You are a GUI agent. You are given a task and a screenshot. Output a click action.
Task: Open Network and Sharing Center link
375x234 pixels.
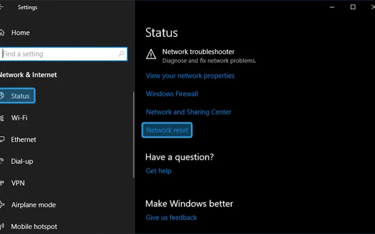pyautogui.click(x=188, y=112)
